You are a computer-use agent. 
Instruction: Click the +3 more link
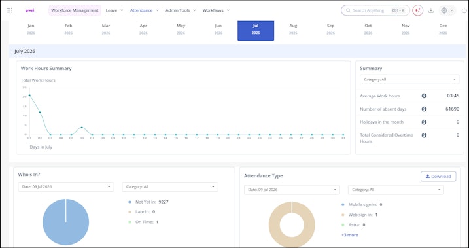click(x=350, y=235)
